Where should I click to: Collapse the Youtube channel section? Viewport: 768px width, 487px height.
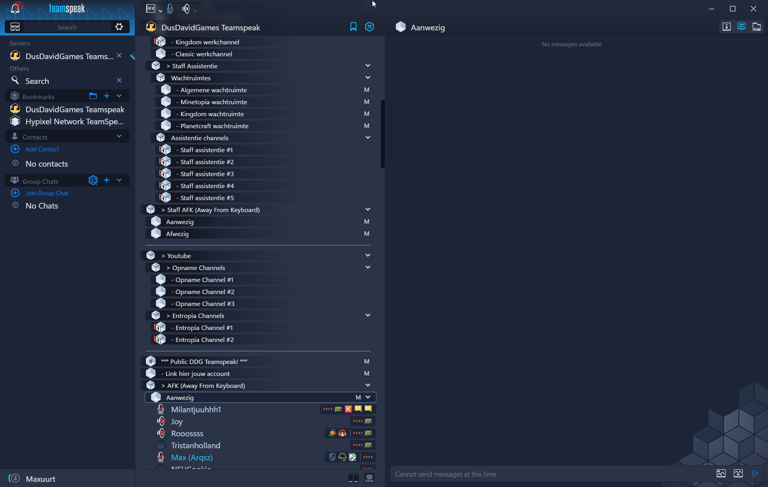(x=368, y=255)
